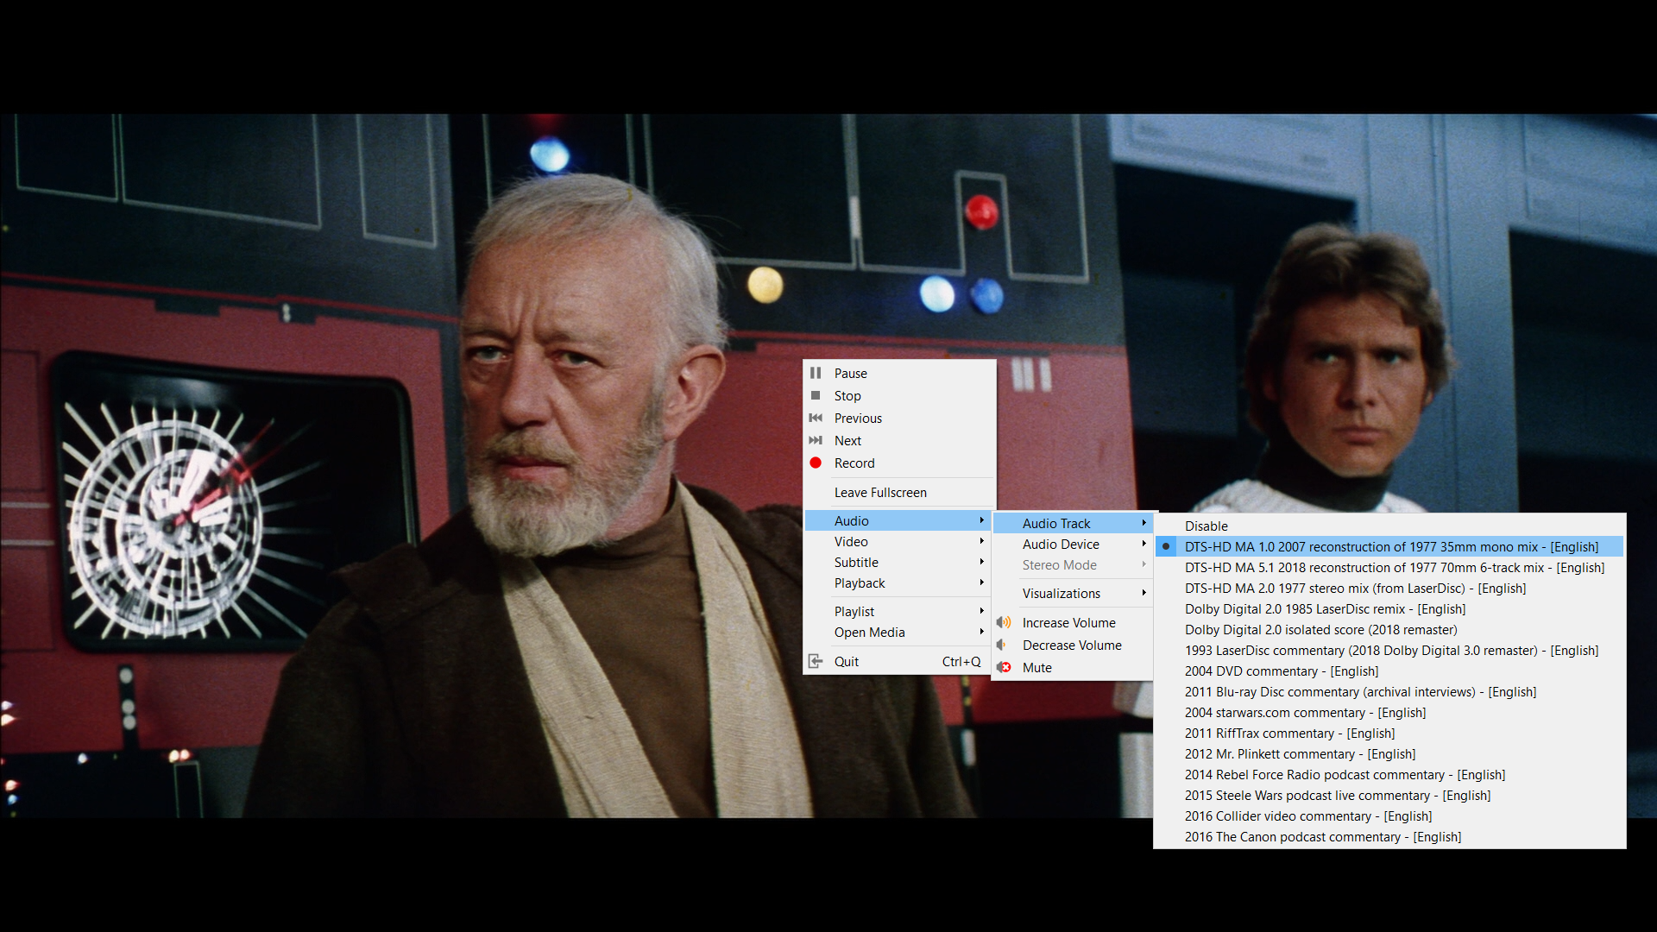Select Previous in the menu
The image size is (1657, 932).
(899, 418)
